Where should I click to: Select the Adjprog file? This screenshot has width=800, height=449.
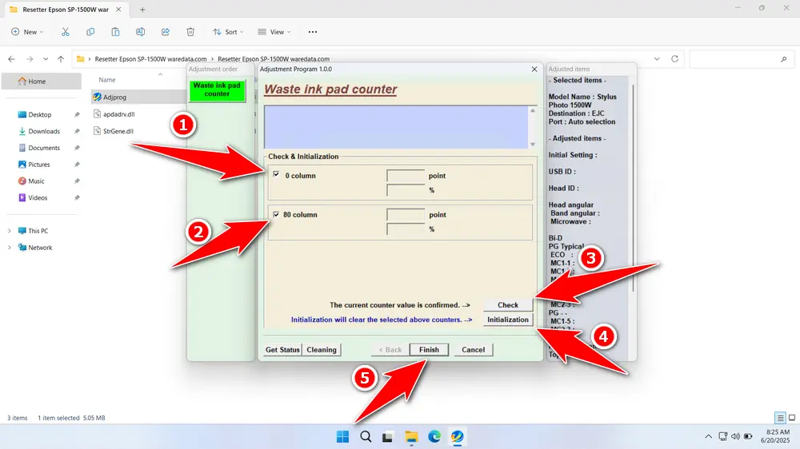coord(114,97)
